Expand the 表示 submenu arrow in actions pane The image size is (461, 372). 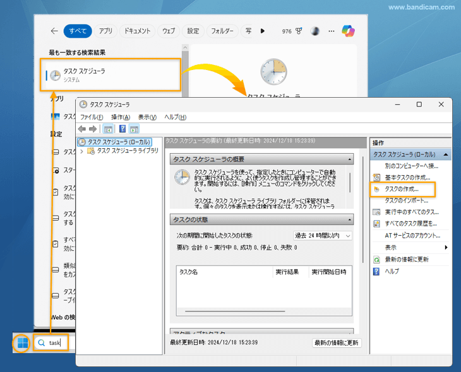[446, 248]
